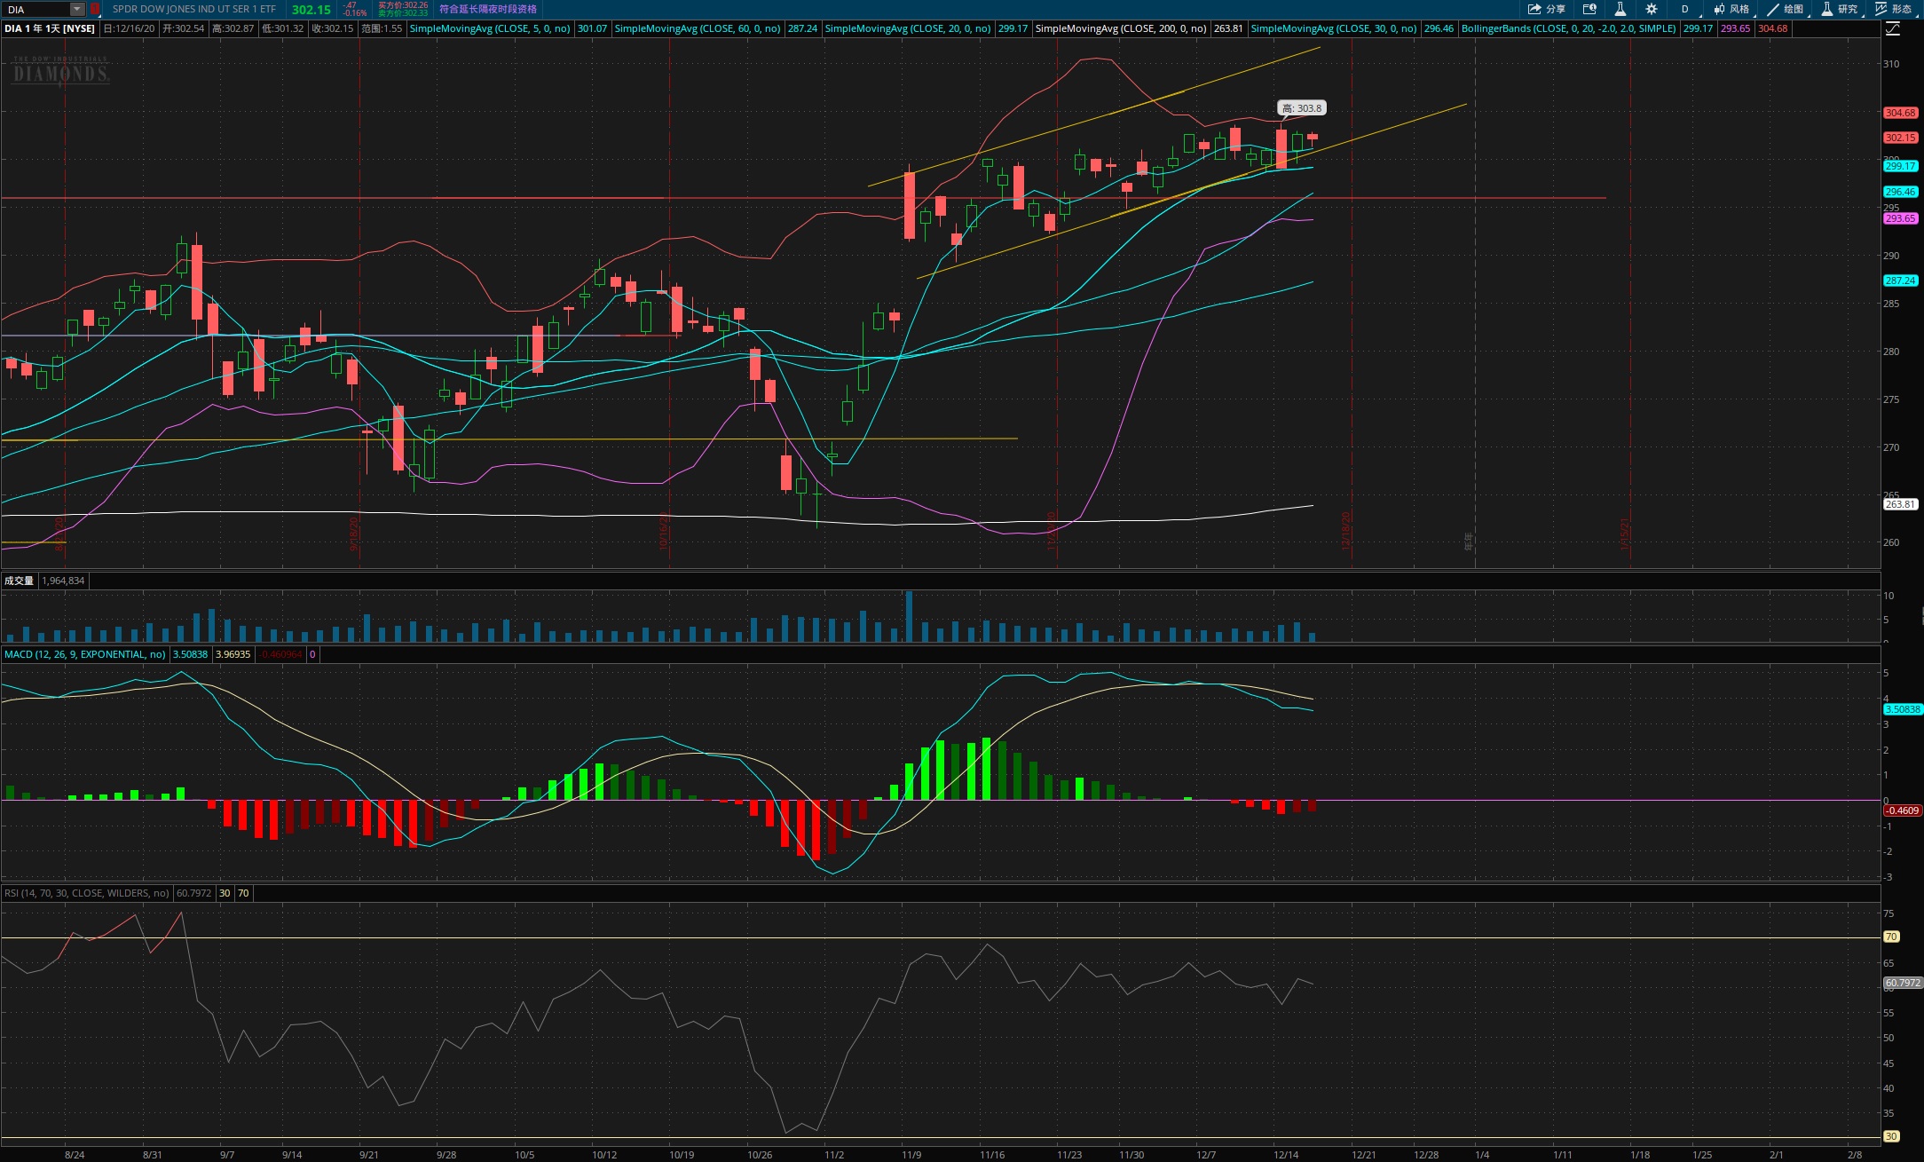This screenshot has height=1162, width=1924.
Task: Click the RSI (14, 70, 30, CLOSE, WILDERS, no) label
Action: tap(86, 893)
